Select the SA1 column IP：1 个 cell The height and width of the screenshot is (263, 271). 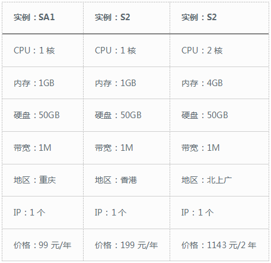pyautogui.click(x=43, y=213)
